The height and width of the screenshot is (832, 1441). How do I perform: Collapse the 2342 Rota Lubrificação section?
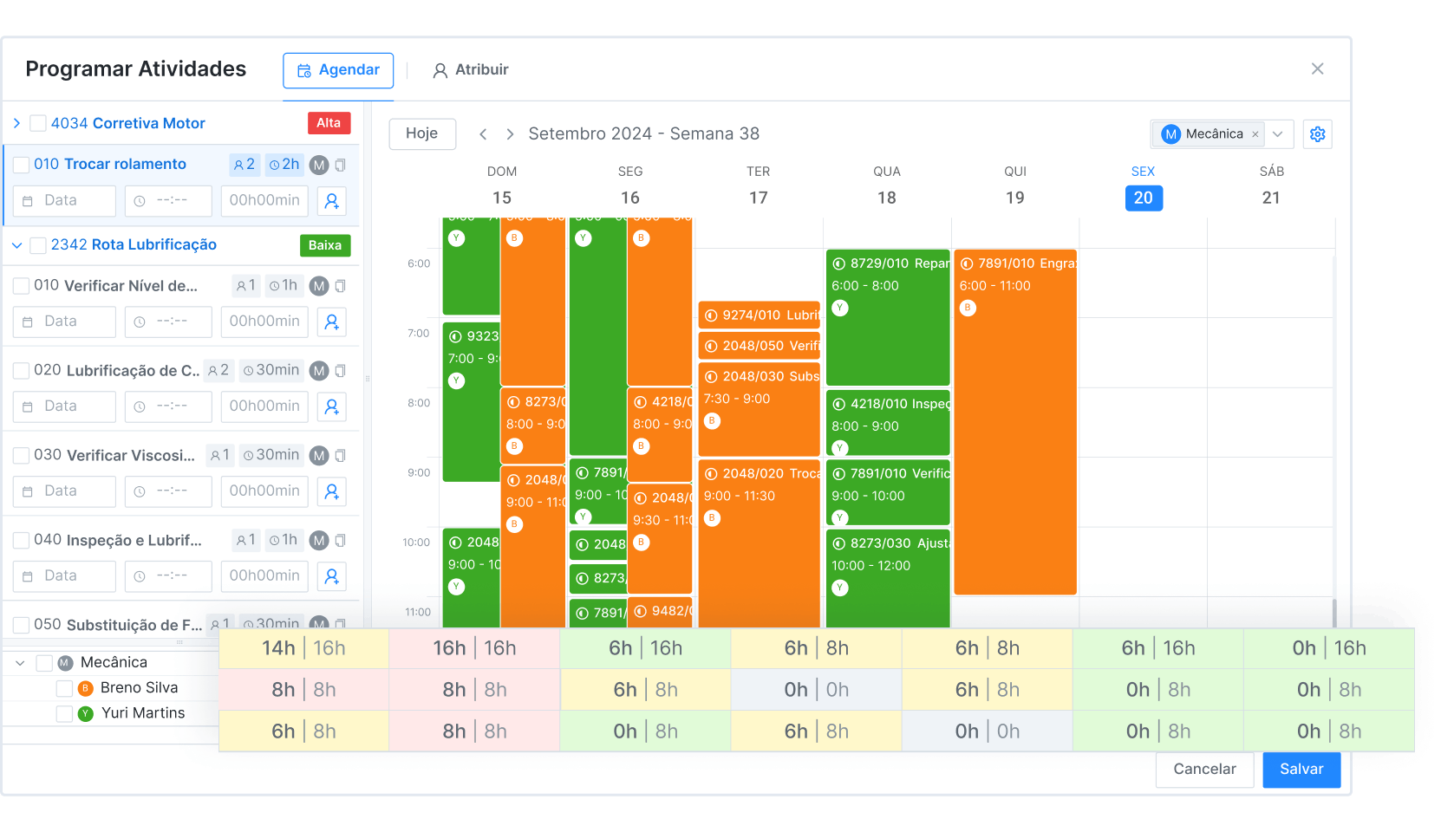tap(17, 245)
